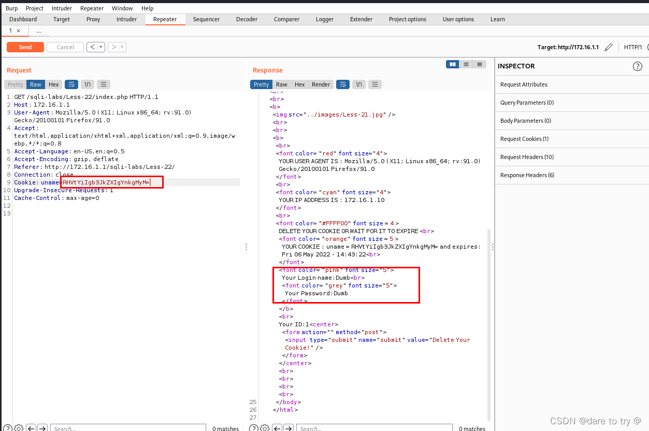This screenshot has width=649, height=431.
Task: Open the Help menu
Action: click(x=147, y=8)
